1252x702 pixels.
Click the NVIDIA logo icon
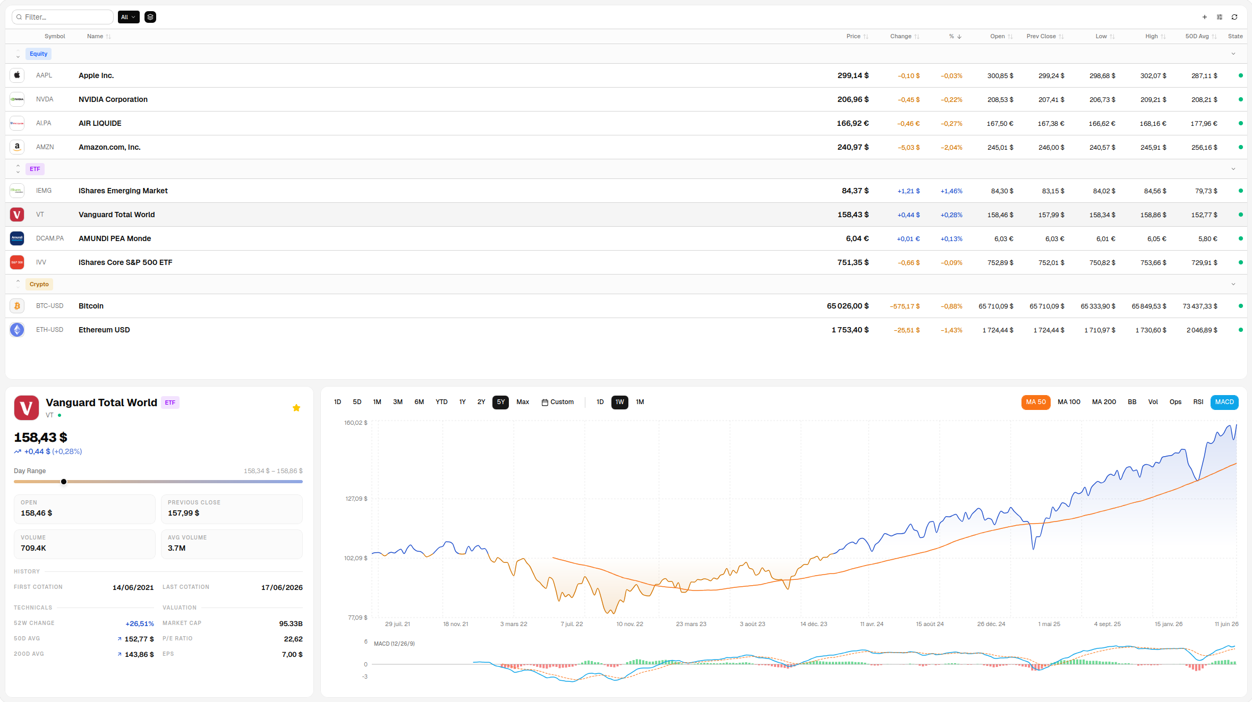17,99
